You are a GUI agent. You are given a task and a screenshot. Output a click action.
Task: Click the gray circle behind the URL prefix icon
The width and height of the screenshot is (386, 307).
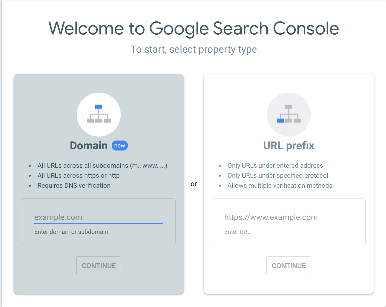coord(288,114)
